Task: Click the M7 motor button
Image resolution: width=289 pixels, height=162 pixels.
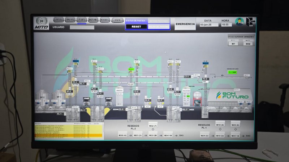Action: (x=233, y=44)
